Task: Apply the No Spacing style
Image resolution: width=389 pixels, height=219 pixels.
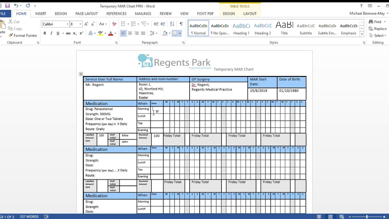Action: point(220,28)
